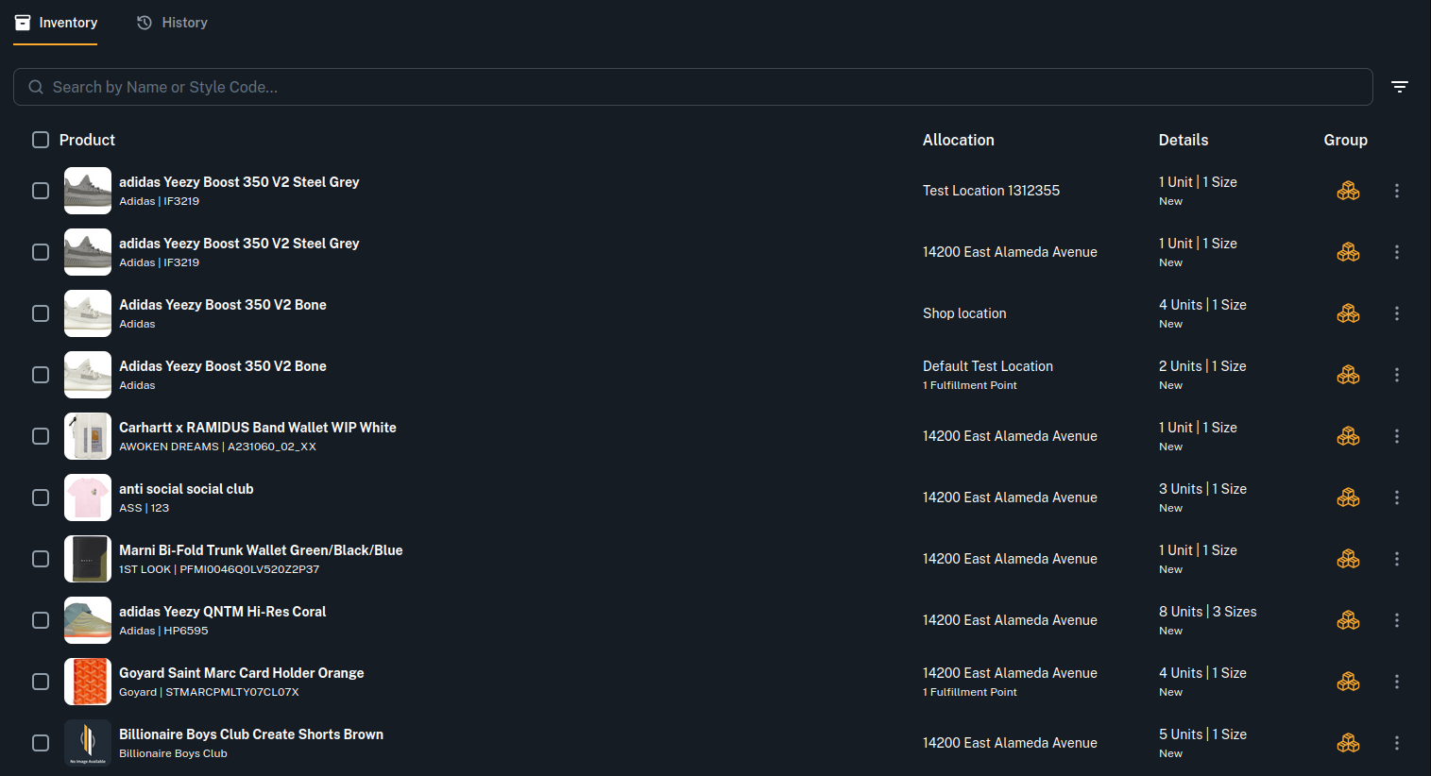Click style code STMARCPMLTY07CL07X under Goyard
1431x776 pixels.
click(232, 692)
